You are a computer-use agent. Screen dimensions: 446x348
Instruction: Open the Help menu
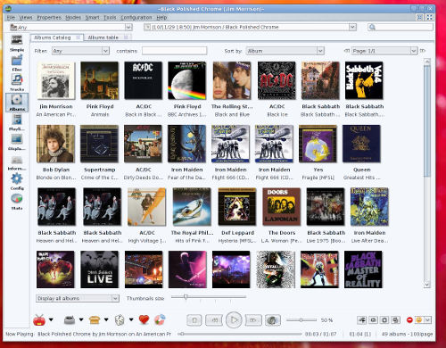point(161,18)
